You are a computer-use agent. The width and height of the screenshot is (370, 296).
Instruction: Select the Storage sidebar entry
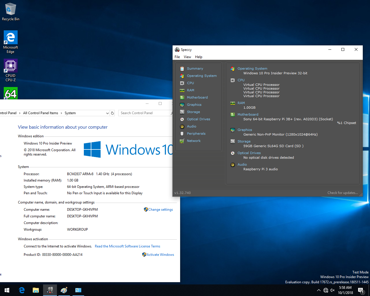[193, 112]
